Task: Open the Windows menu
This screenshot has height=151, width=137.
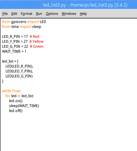Action: click(x=69, y=14)
